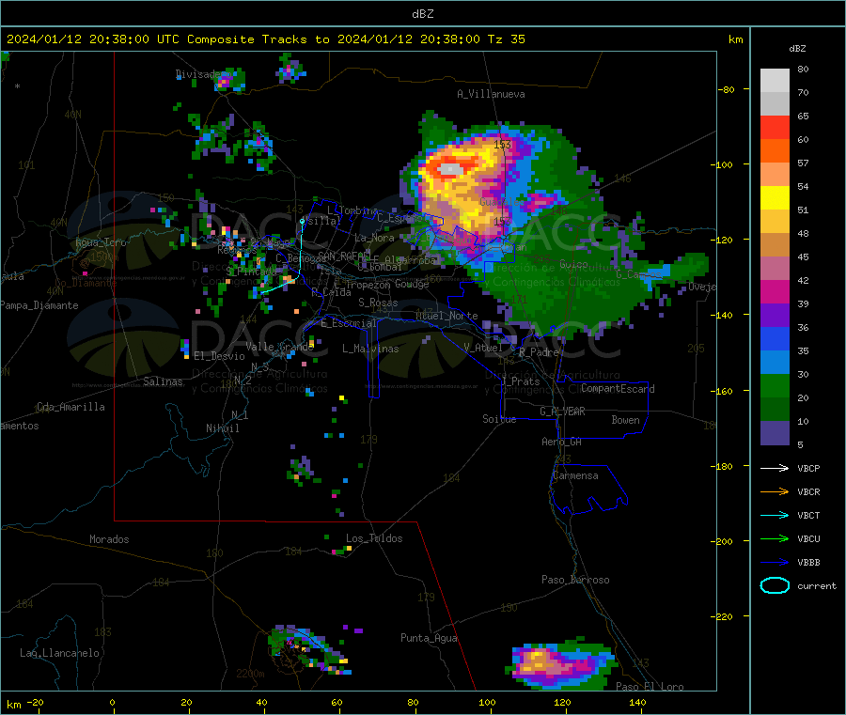Viewport: 846px width, 715px height.
Task: Click the Paso_El_Loro location label
Action: click(650, 687)
